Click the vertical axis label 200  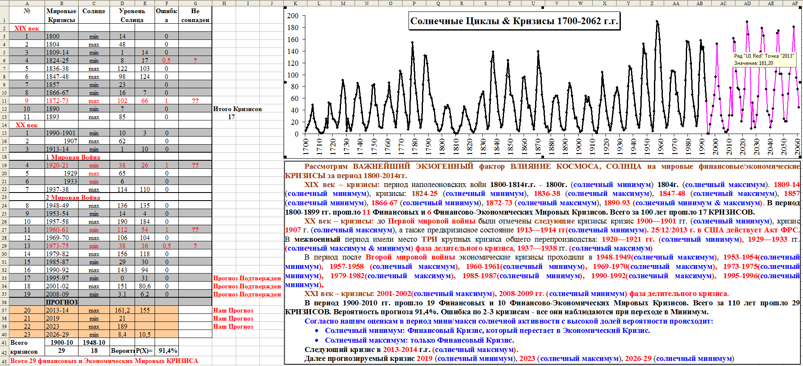[293, 16]
